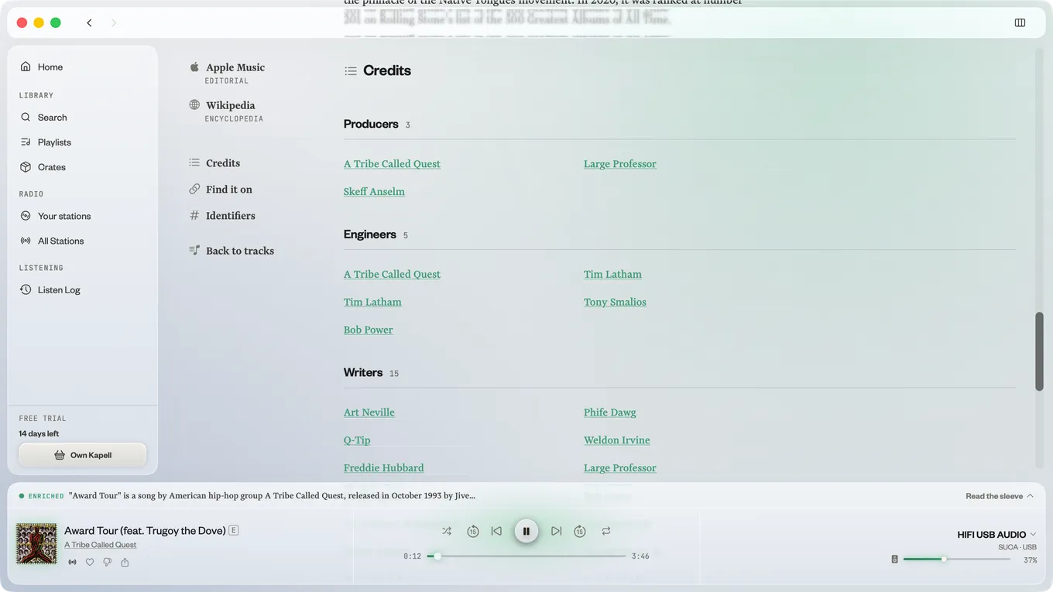Click the vertical scrollbar thumb
Viewport: 1053px width, 592px height.
tap(1039, 351)
